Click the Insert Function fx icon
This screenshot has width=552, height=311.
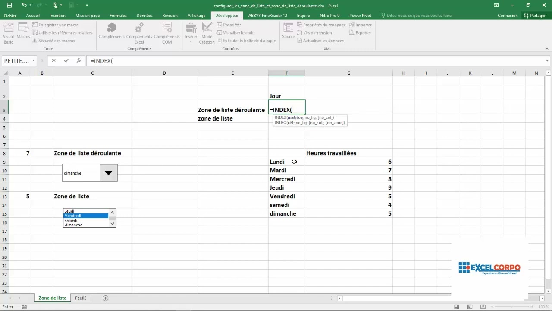point(78,61)
